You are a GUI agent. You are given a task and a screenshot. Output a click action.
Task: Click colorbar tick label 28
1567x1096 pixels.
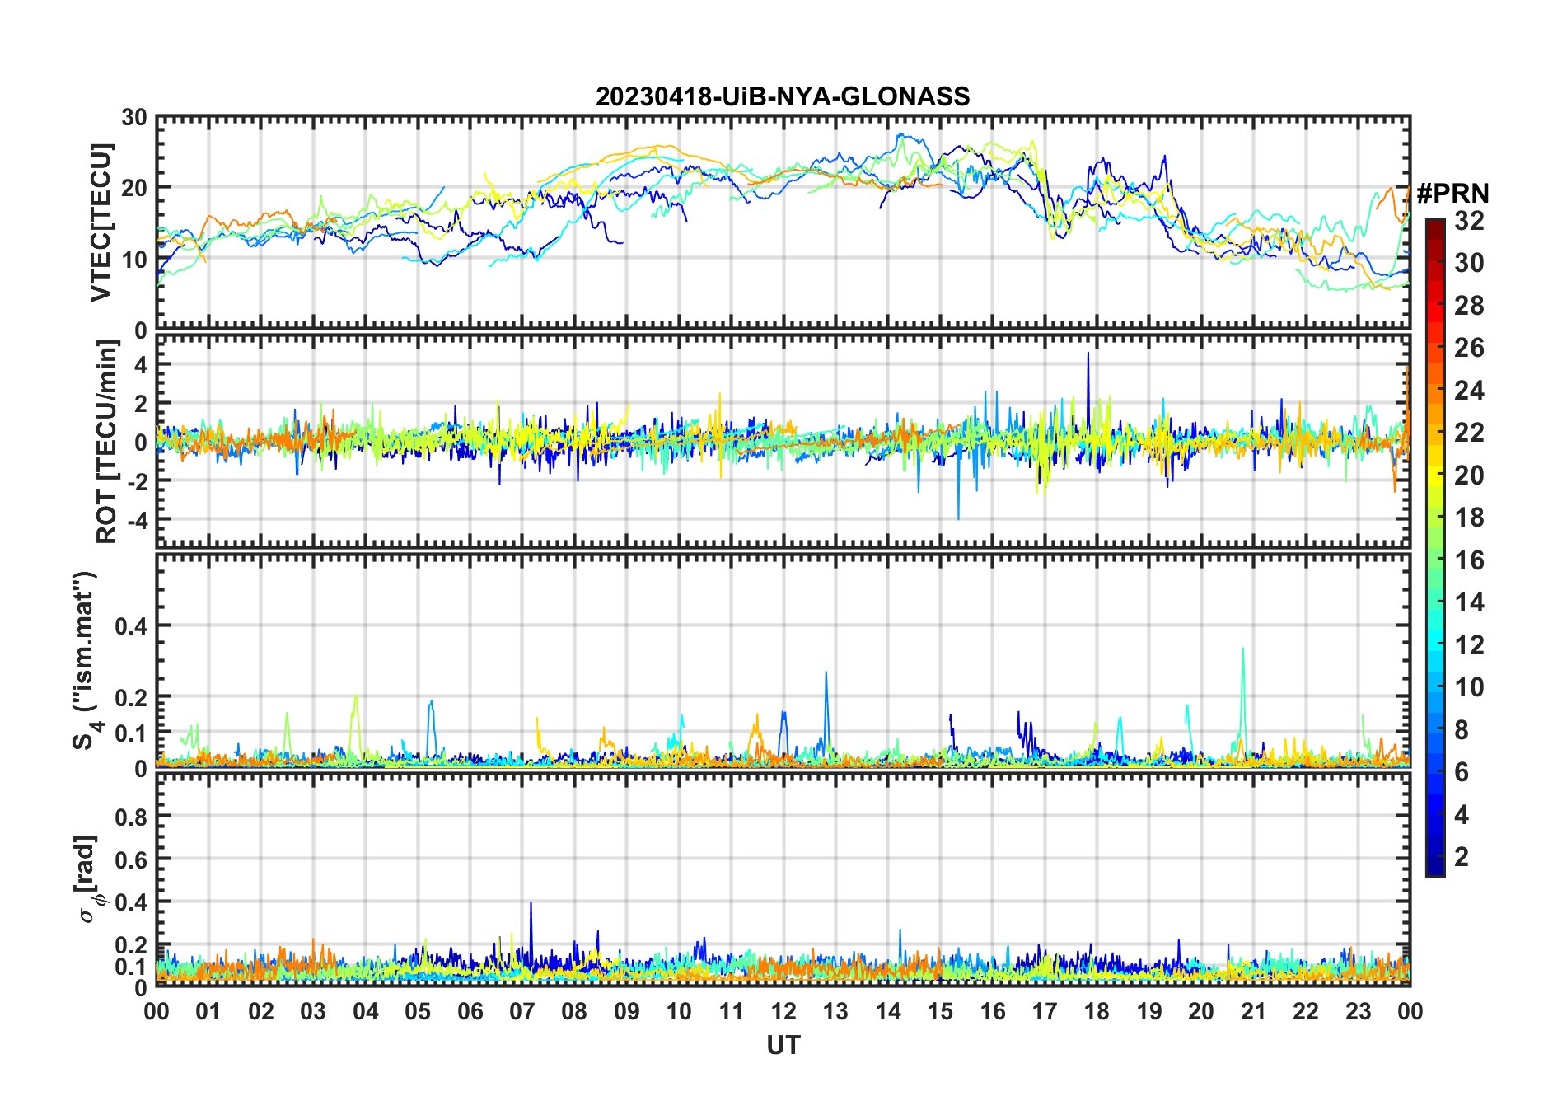[1469, 305]
